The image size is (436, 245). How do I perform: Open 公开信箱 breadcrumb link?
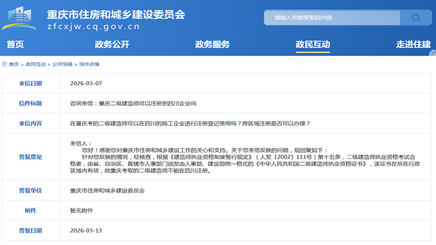coord(62,64)
